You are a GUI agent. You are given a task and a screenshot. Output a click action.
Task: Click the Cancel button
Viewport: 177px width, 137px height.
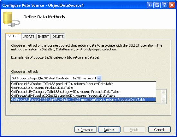tap(159, 130)
